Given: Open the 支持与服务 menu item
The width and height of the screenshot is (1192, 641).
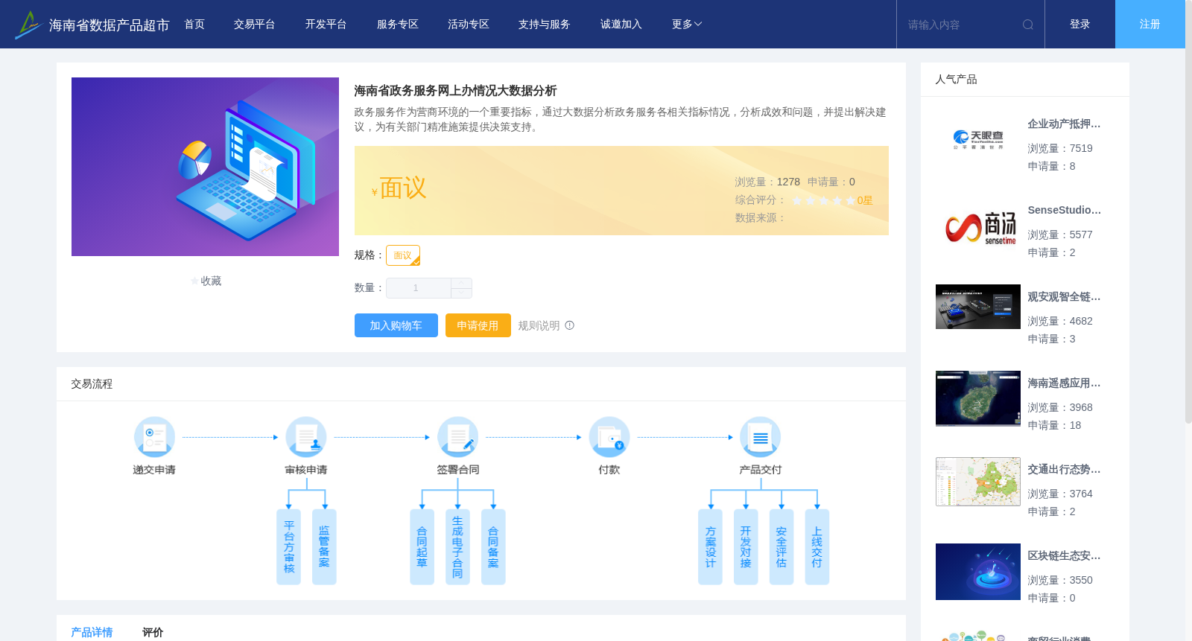Looking at the screenshot, I should pos(545,25).
